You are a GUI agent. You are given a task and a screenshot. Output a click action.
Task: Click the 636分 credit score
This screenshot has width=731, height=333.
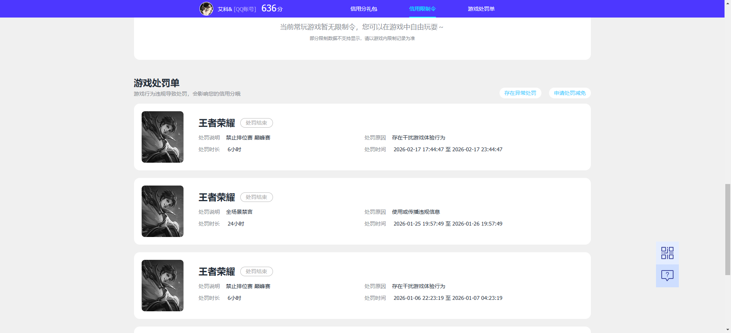[272, 8]
